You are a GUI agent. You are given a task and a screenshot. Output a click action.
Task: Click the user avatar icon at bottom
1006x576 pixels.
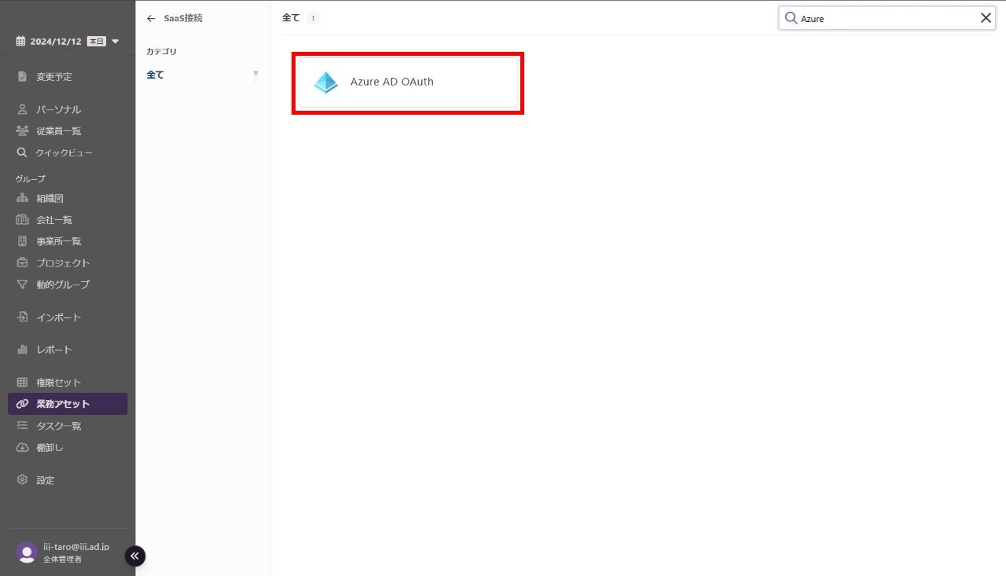point(27,552)
